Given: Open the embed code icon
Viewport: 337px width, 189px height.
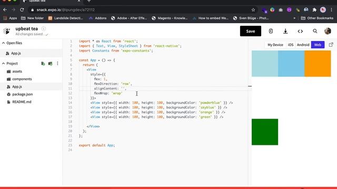Looking at the screenshot, I should (300, 31).
